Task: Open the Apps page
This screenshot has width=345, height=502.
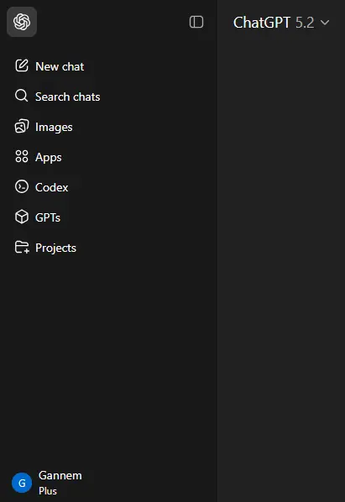Action: coord(49,157)
